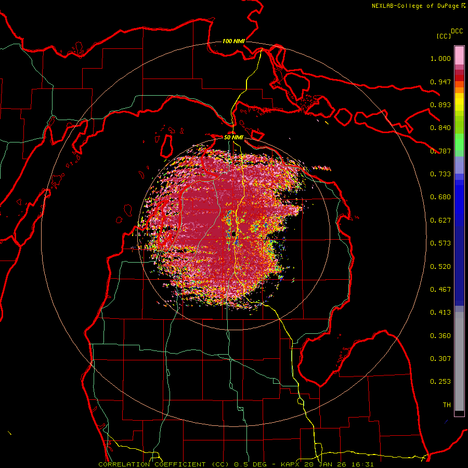
Task: Select the 1.000 value on the color scale
Action: click(x=440, y=58)
